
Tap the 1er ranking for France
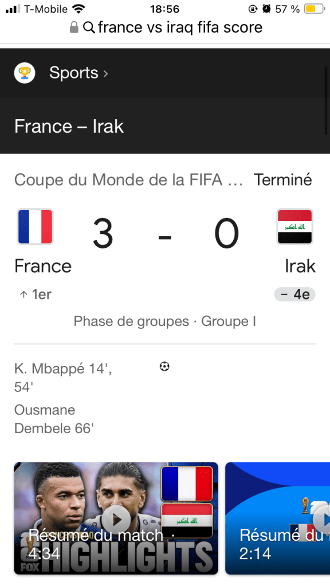tap(35, 295)
